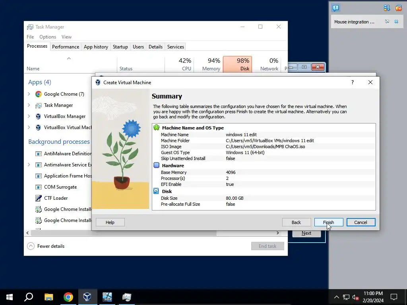The width and height of the screenshot is (407, 305).
Task: Switch to Task Manager taskbar icon
Action: tap(127, 297)
